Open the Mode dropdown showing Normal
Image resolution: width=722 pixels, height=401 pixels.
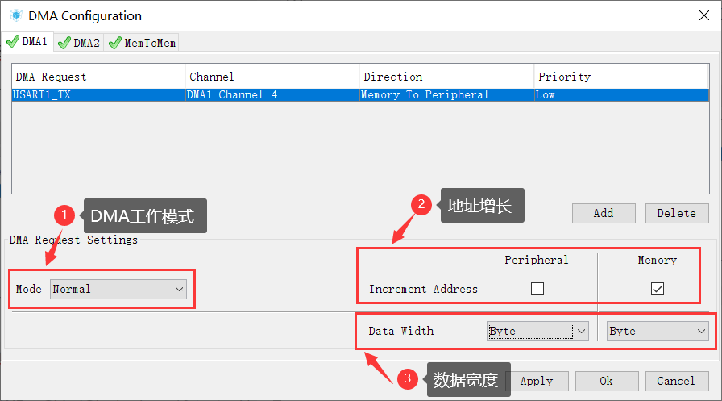[x=118, y=289]
